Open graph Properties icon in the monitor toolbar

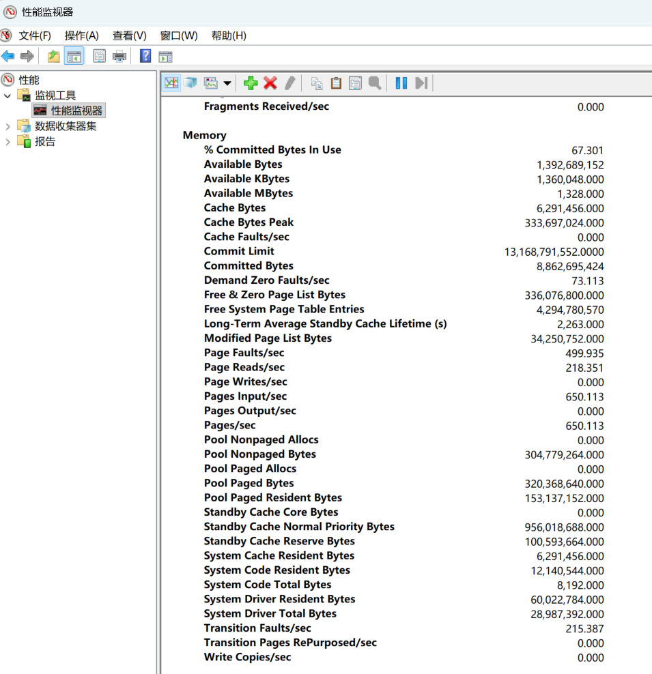[x=355, y=83]
